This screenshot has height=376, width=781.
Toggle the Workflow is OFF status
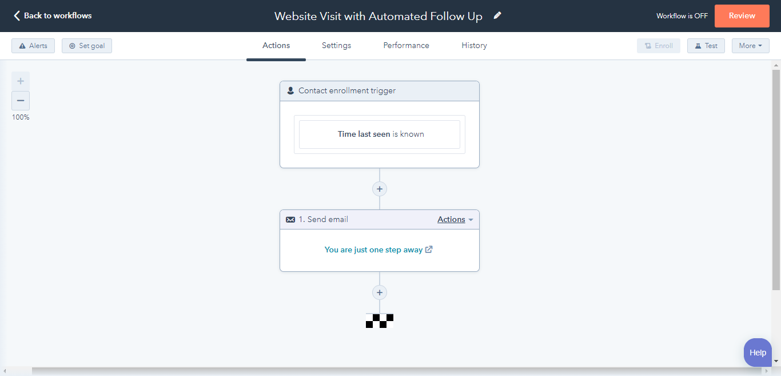coord(682,16)
